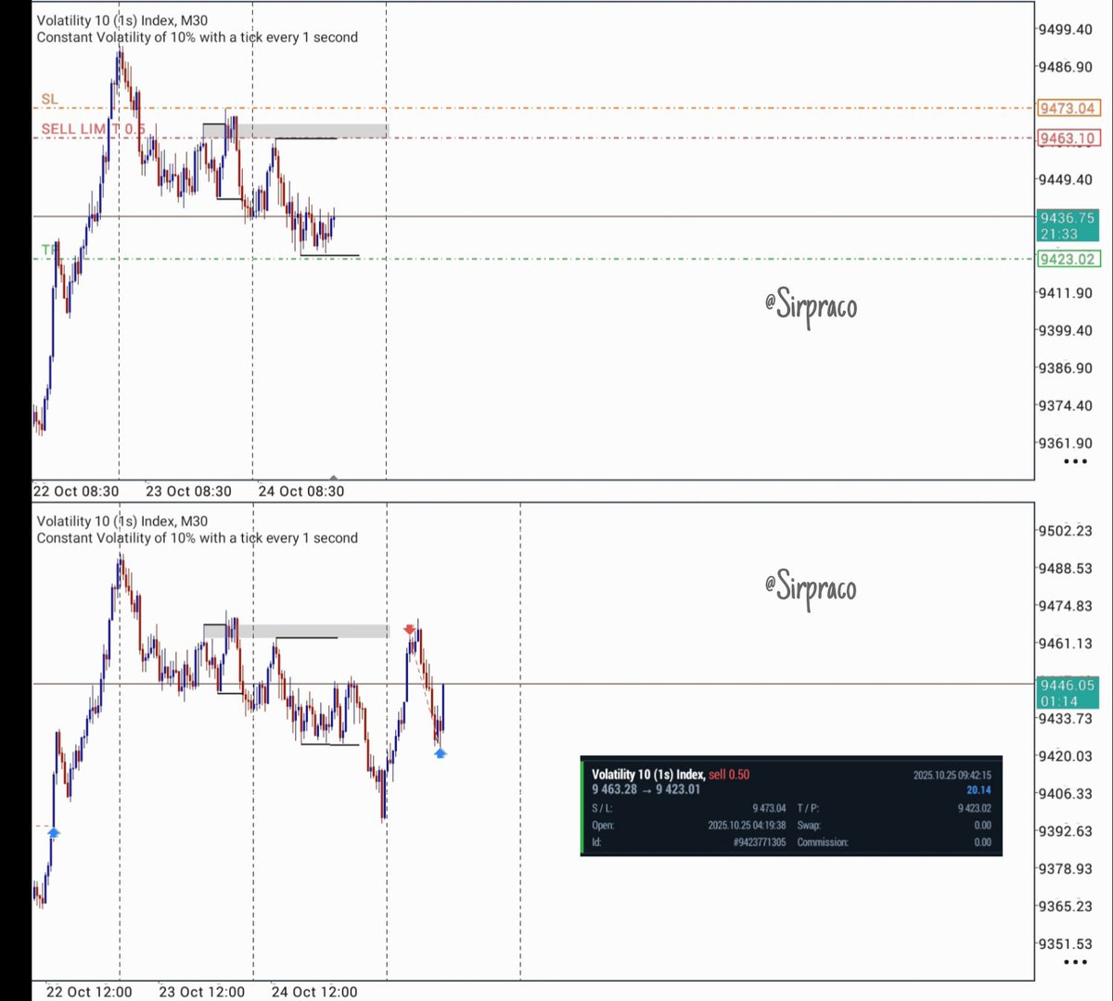This screenshot has width=1113, height=1001.
Task: Tap 9461.13 on bottom price axis
Action: [1065, 643]
